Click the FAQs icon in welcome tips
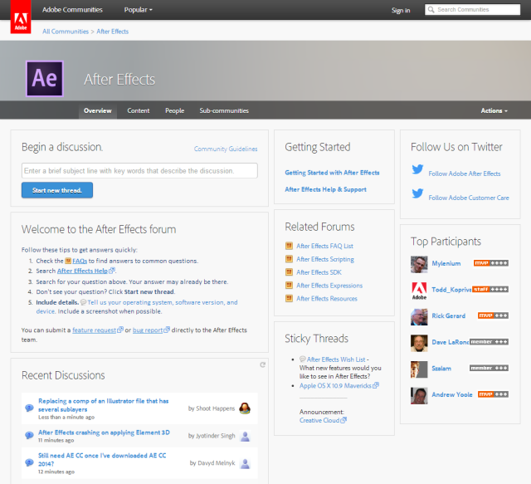The image size is (531, 484). [x=68, y=261]
